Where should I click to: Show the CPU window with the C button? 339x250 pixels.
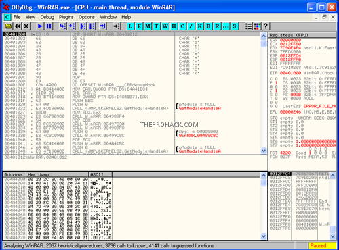pos(182,26)
